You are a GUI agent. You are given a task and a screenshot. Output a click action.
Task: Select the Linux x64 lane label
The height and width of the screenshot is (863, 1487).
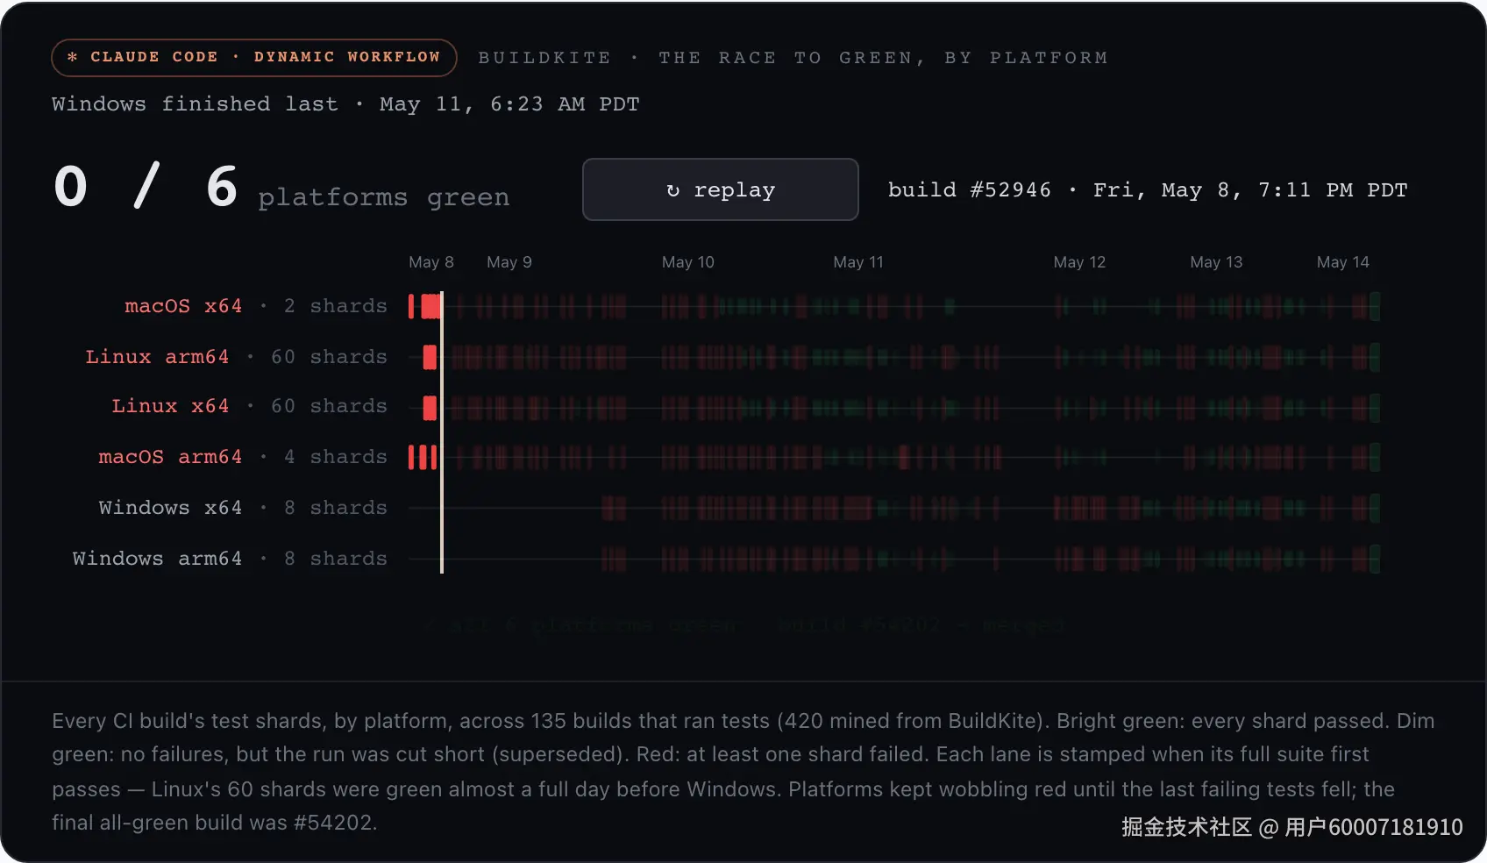[170, 406]
